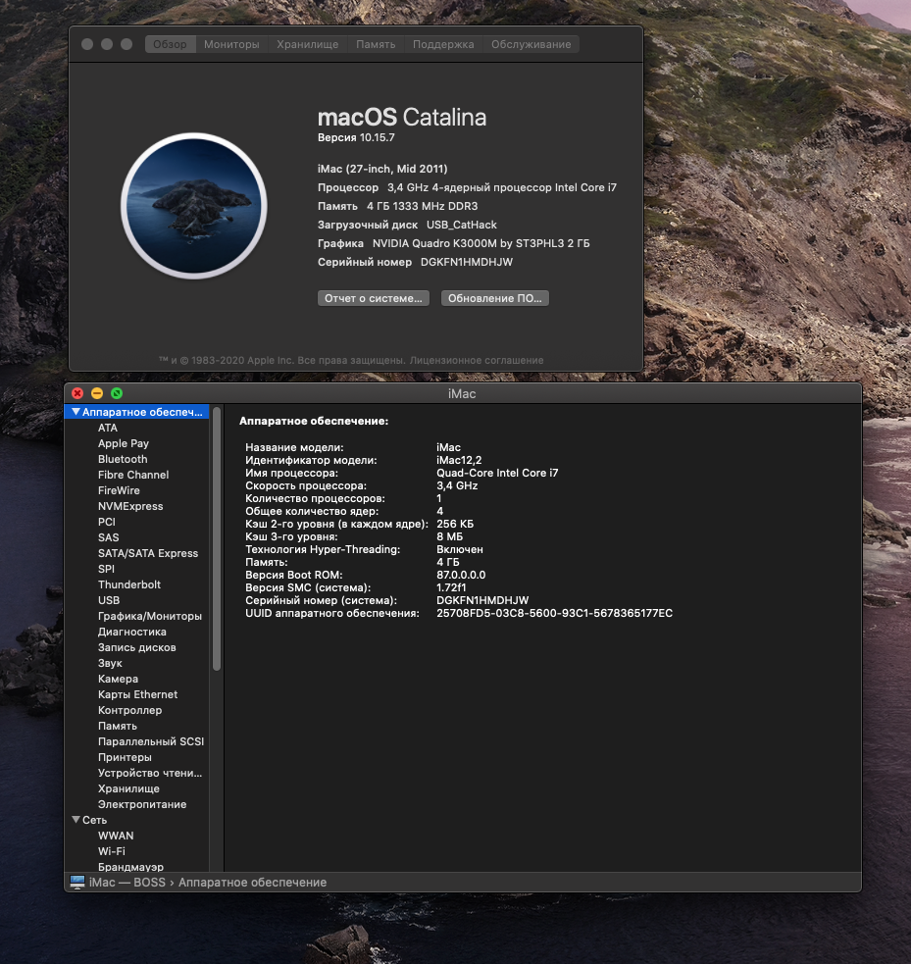Screen dimensions: 911x964
Task: Select ATA in the hardware list
Action: (108, 428)
